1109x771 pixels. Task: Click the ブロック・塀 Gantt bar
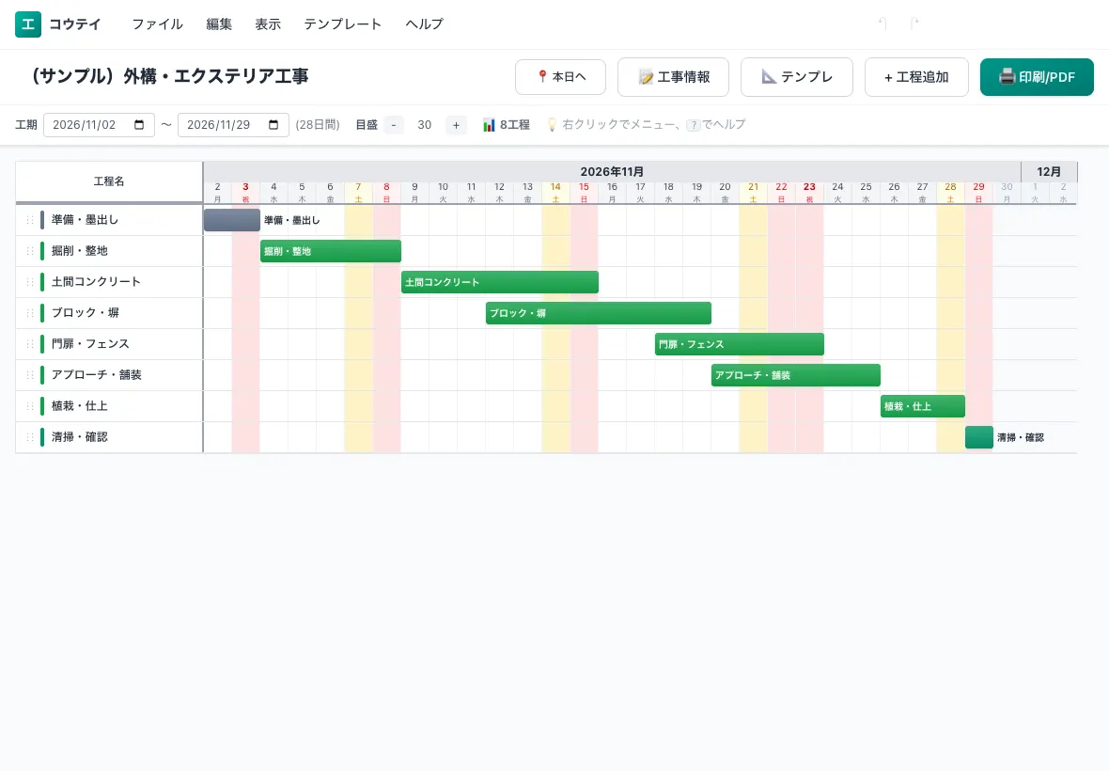599,313
